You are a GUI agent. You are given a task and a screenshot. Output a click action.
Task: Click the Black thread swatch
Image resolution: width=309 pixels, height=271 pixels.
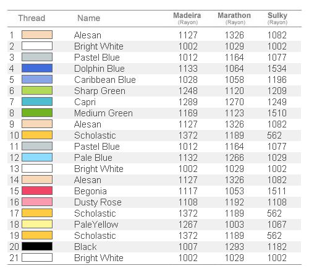tap(37, 246)
